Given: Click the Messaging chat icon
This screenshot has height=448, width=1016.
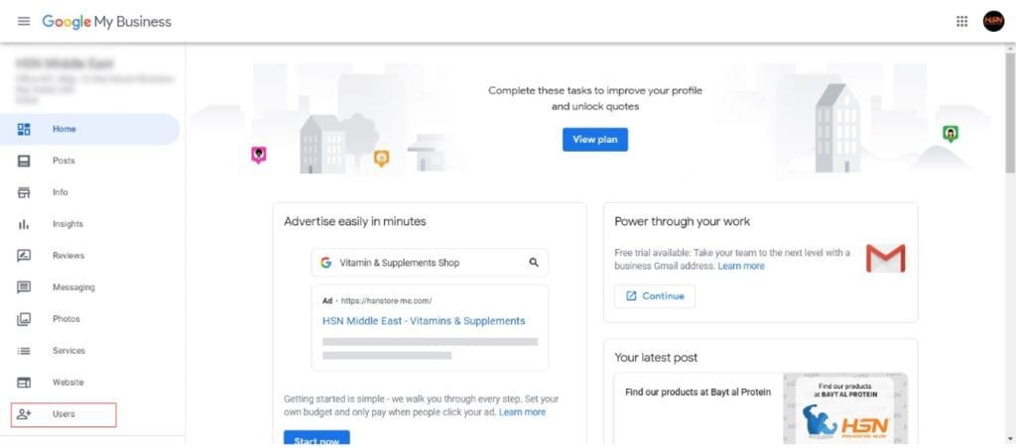Looking at the screenshot, I should point(25,287).
